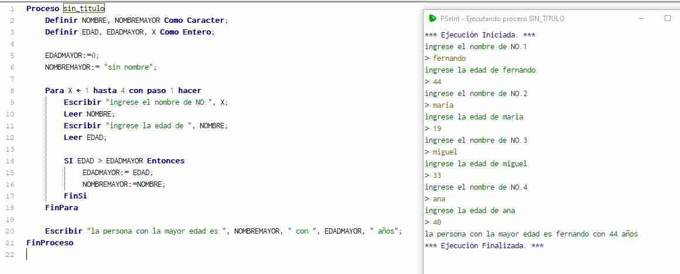Click the string "ingrese el nombre de NO." in code

(158, 102)
